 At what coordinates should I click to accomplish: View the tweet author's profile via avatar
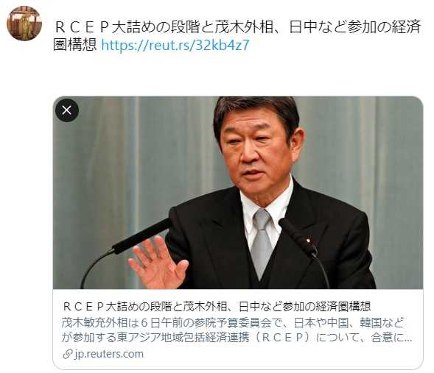24,24
